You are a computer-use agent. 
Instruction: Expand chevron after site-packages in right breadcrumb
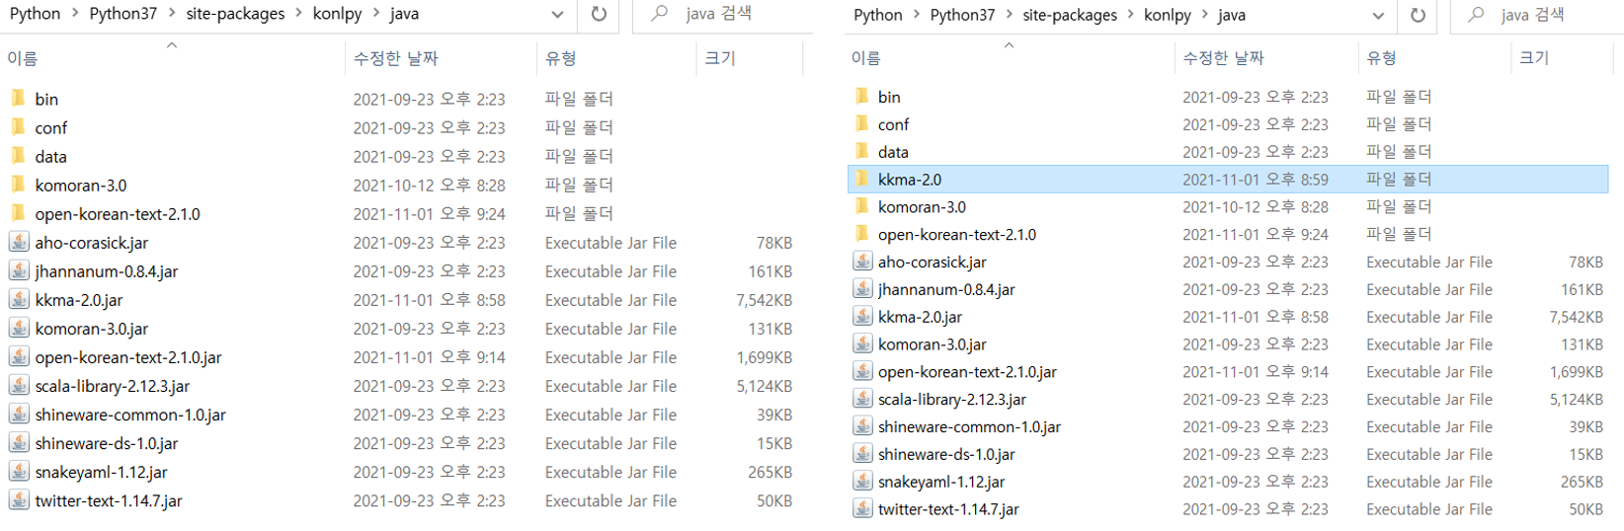(1131, 15)
